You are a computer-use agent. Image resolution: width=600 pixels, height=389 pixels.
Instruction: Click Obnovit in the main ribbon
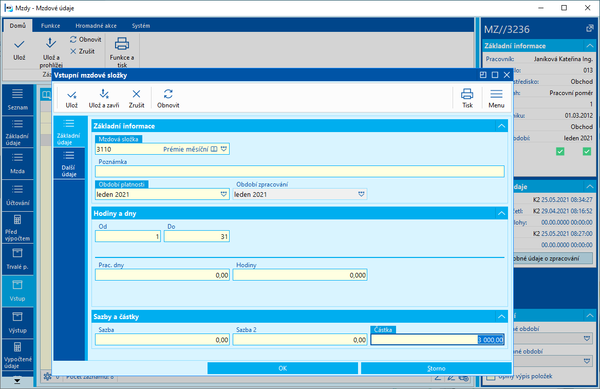(86, 40)
